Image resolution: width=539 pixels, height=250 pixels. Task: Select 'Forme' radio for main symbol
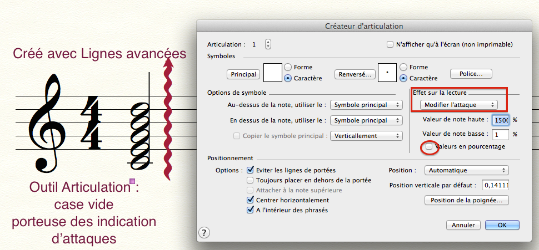(288, 67)
